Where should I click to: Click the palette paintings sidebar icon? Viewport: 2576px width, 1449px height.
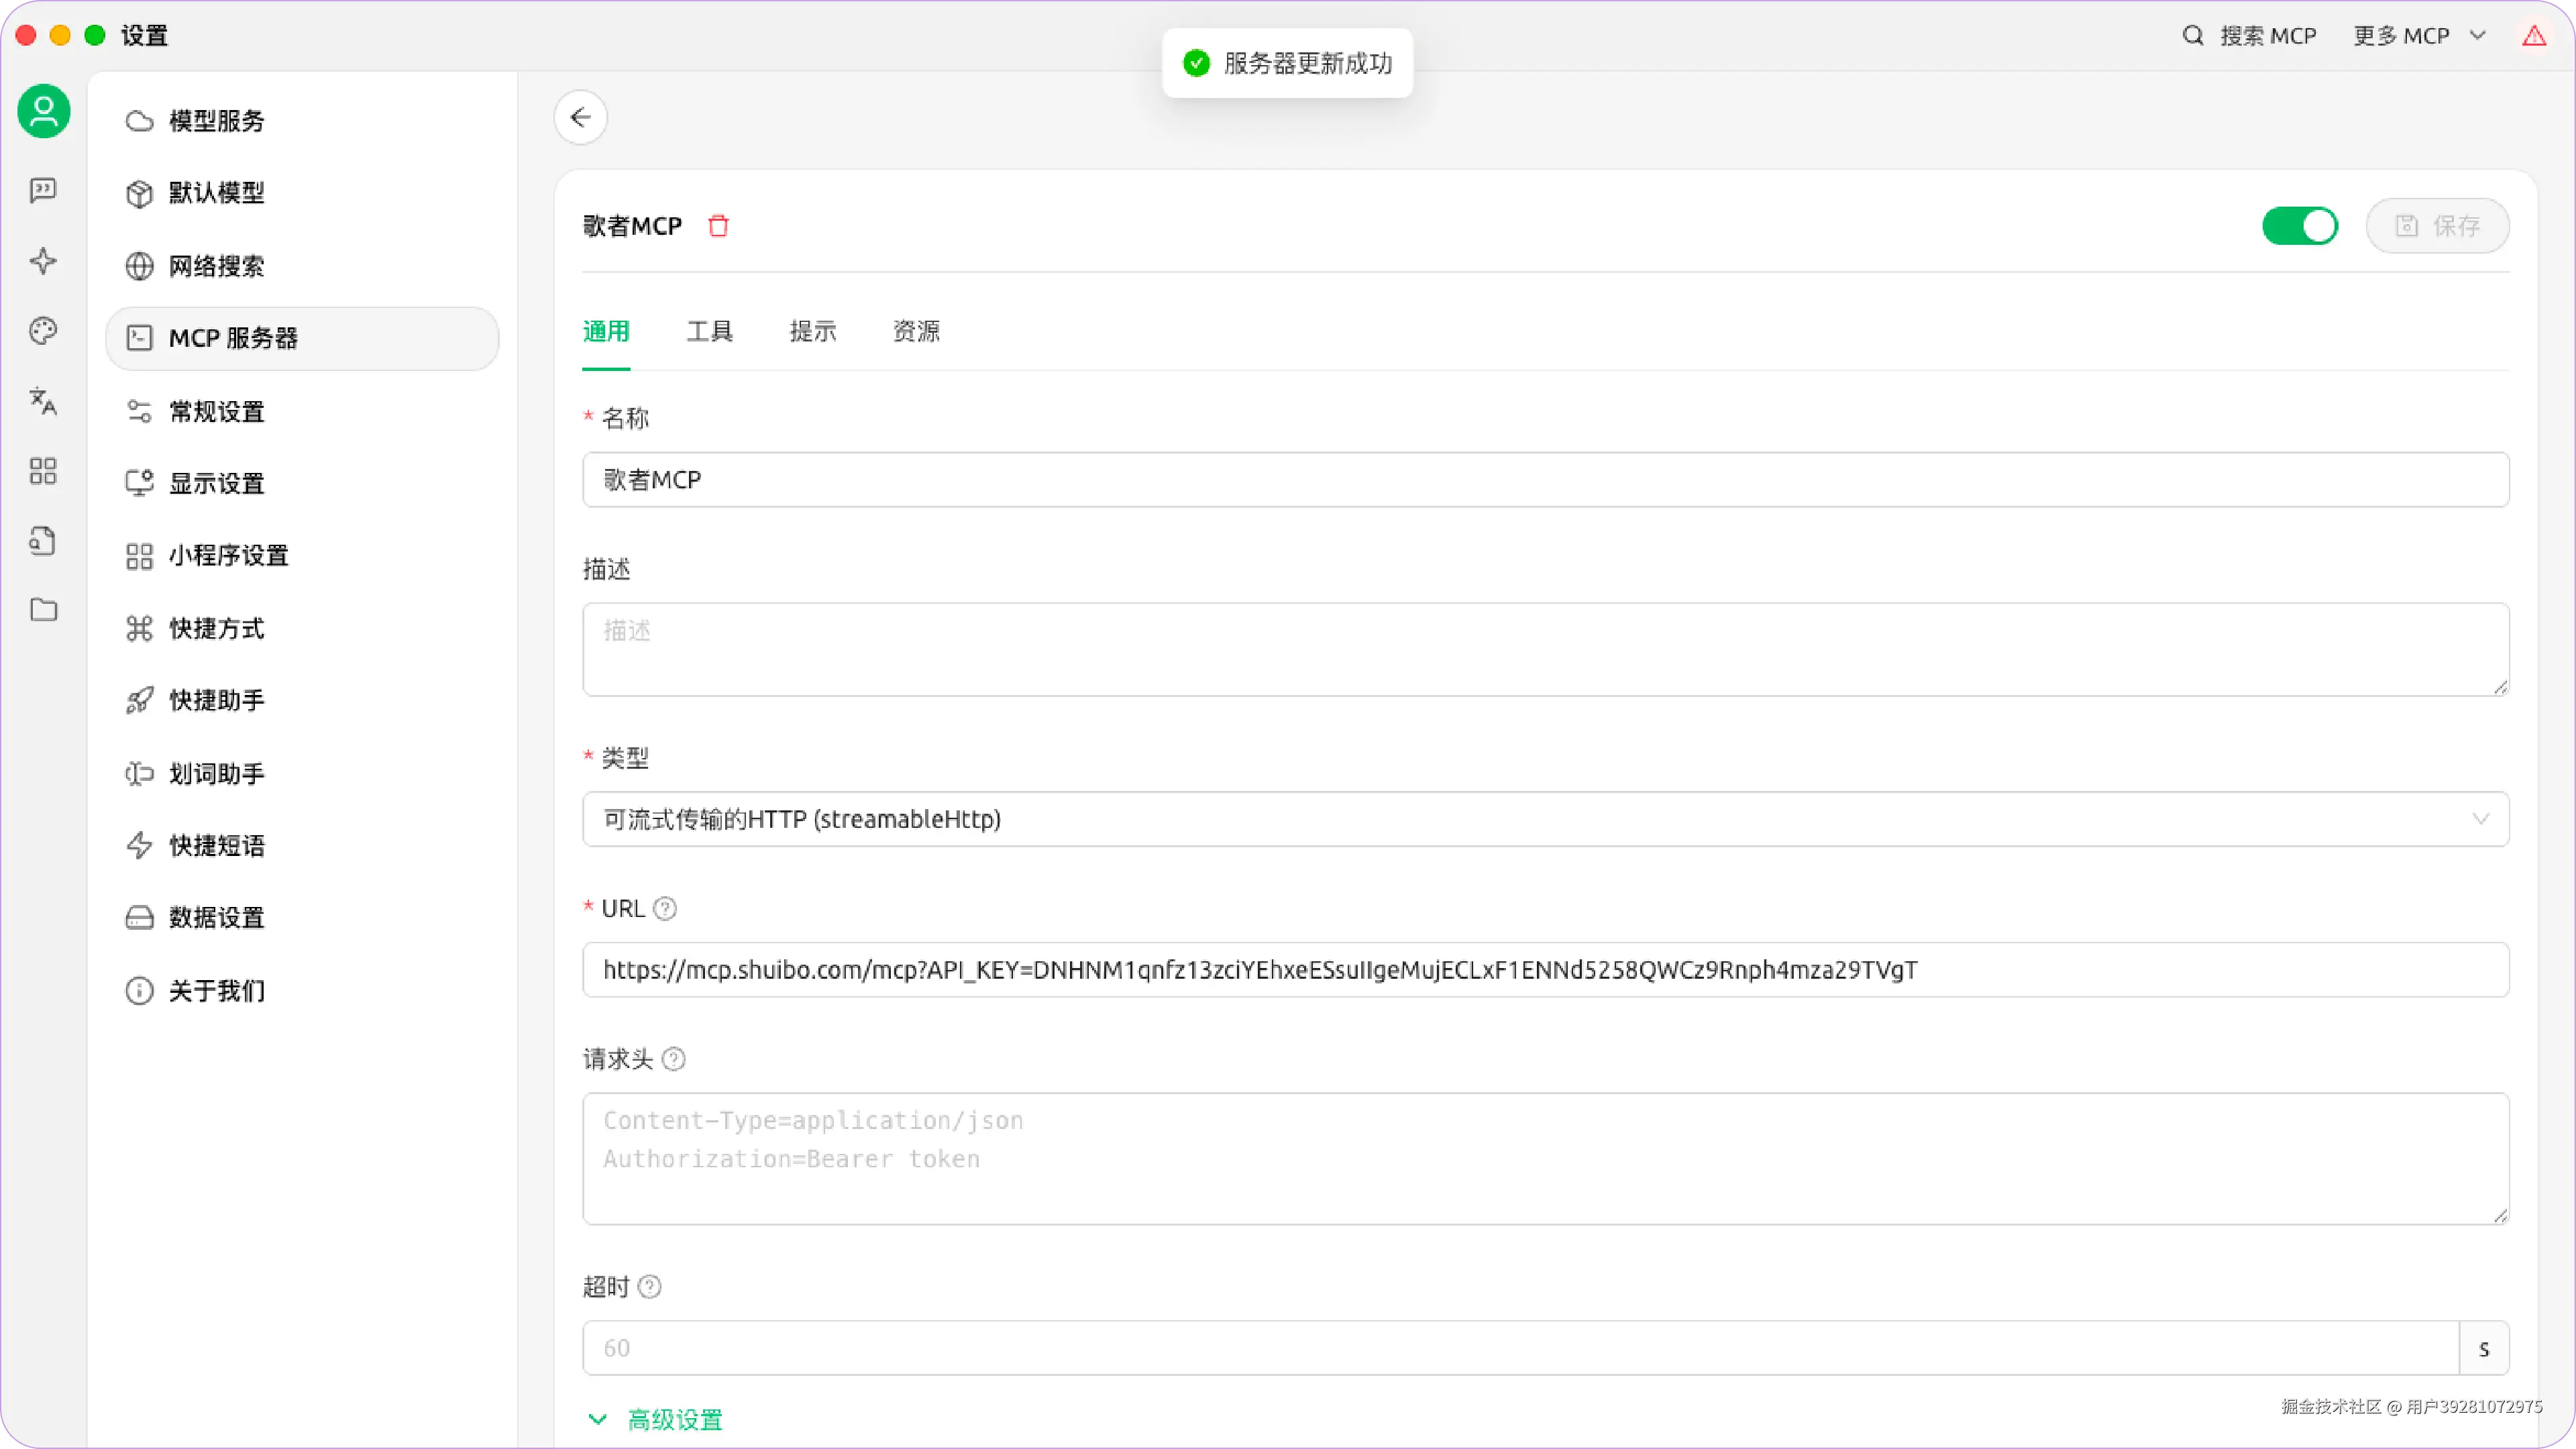[43, 331]
